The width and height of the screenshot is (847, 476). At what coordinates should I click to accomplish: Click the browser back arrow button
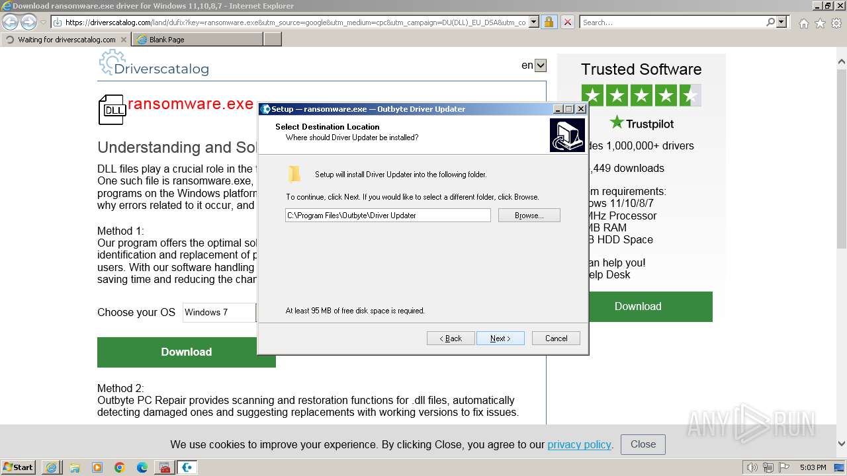click(10, 22)
